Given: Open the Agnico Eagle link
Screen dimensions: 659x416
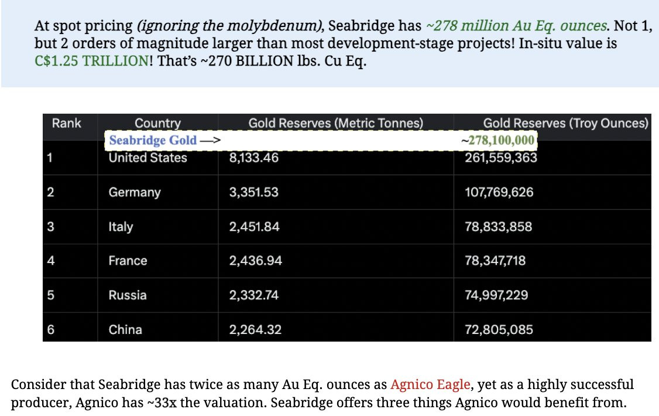Looking at the screenshot, I should coord(430,384).
